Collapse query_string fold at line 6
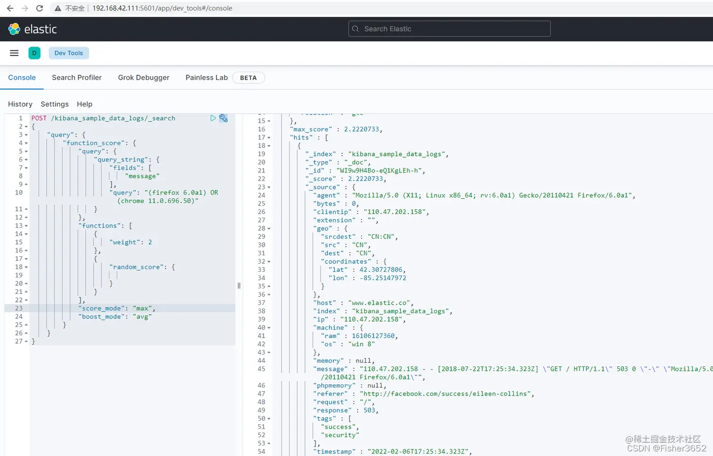This screenshot has height=456, width=713. point(26,160)
